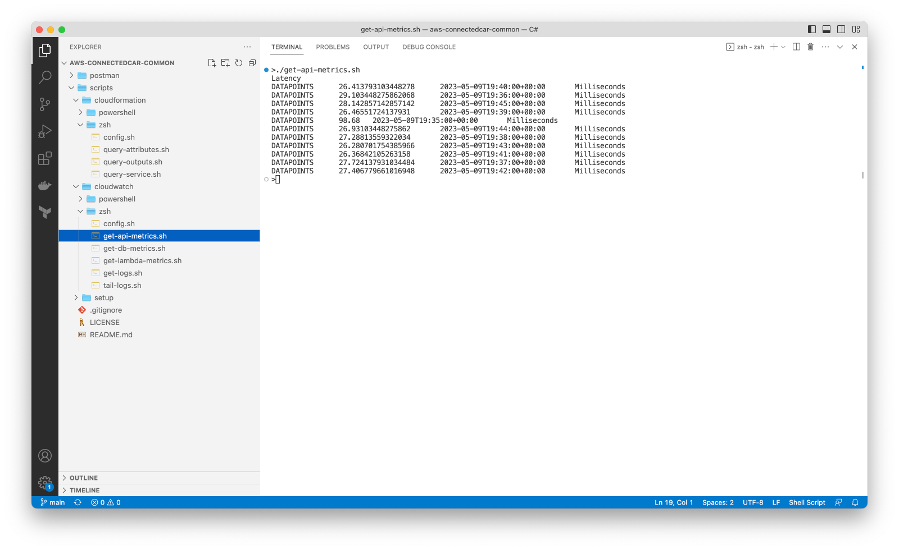This screenshot has width=899, height=550.
Task: Kill the terminal with trash icon
Action: click(x=810, y=47)
